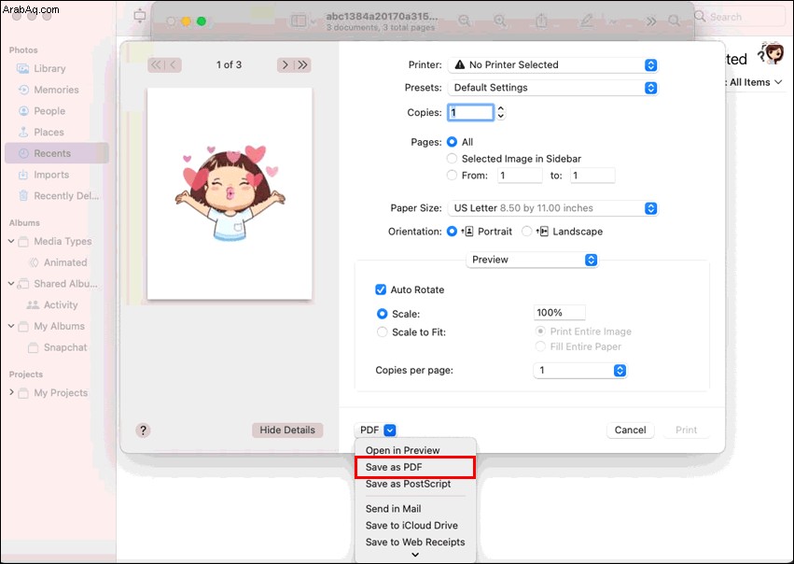Select Save to iCloud Drive option
Viewport: 794px width, 564px height.
pyautogui.click(x=411, y=526)
